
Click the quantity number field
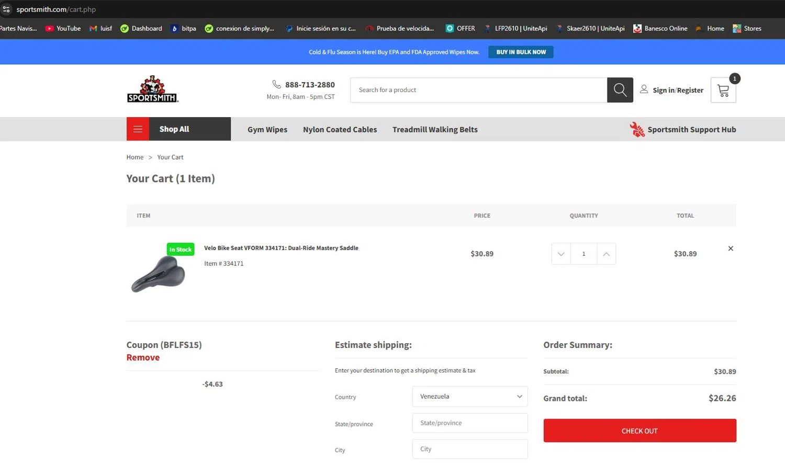tap(584, 254)
